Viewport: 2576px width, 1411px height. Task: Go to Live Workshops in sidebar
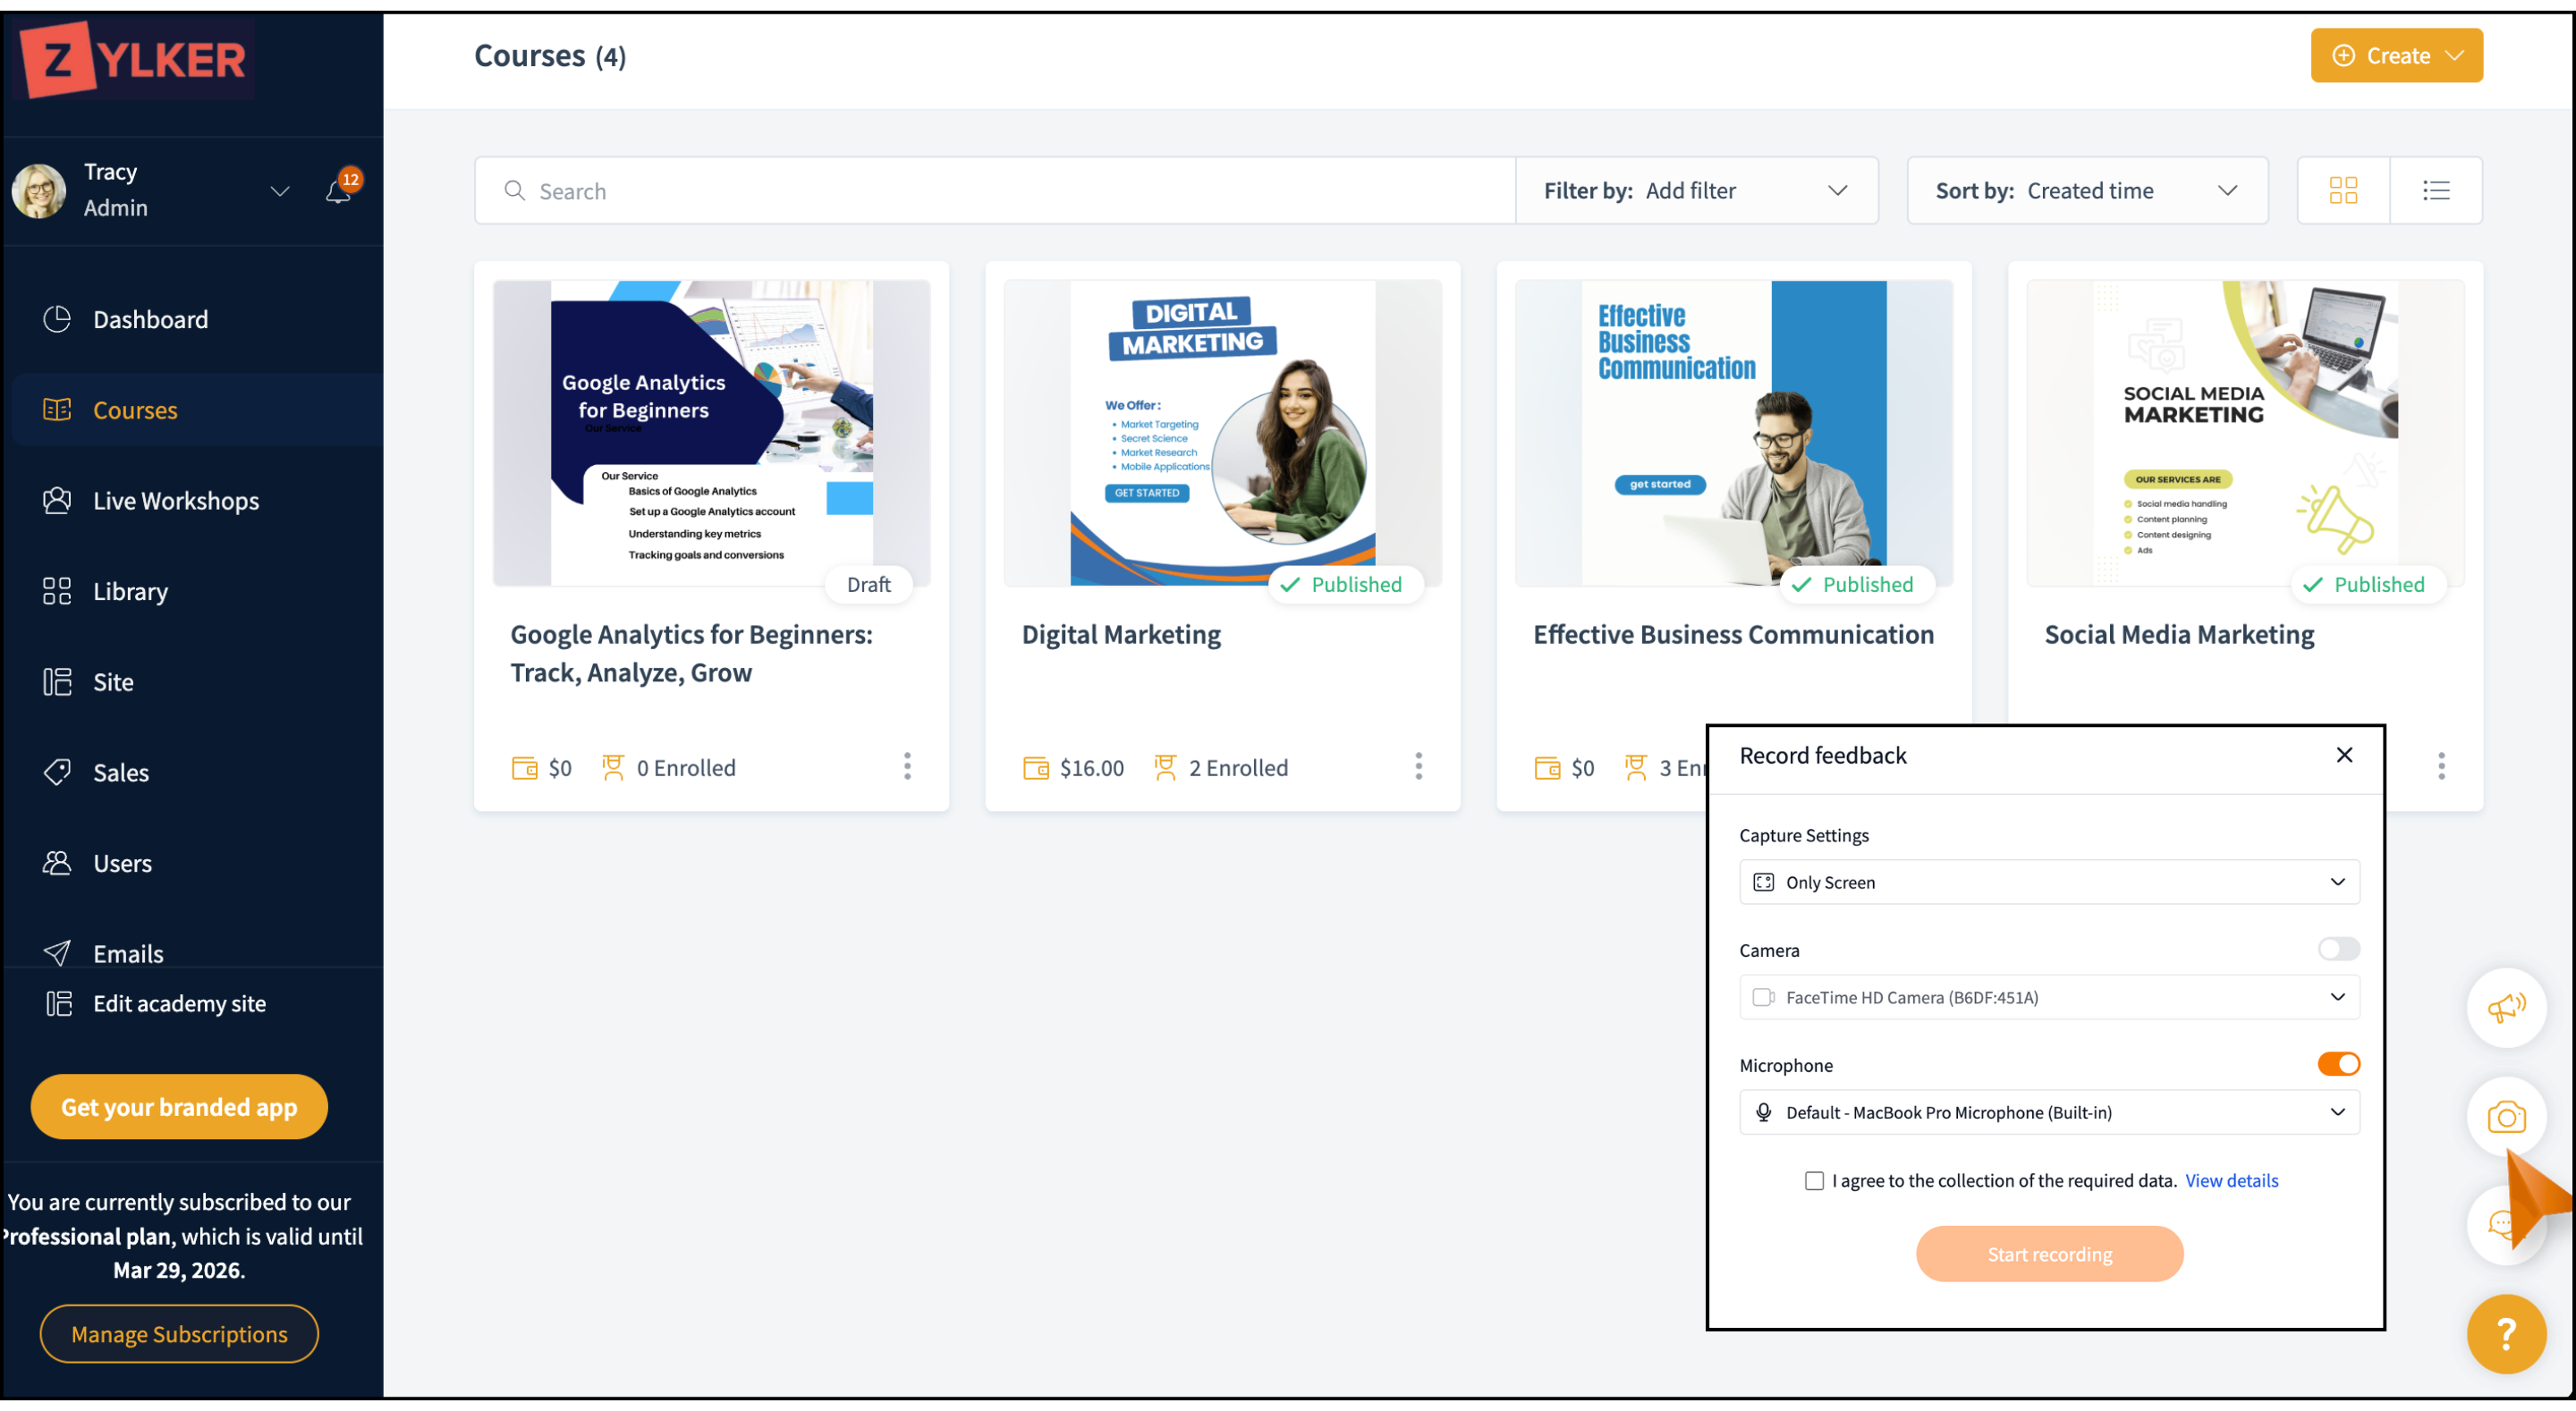(x=176, y=500)
